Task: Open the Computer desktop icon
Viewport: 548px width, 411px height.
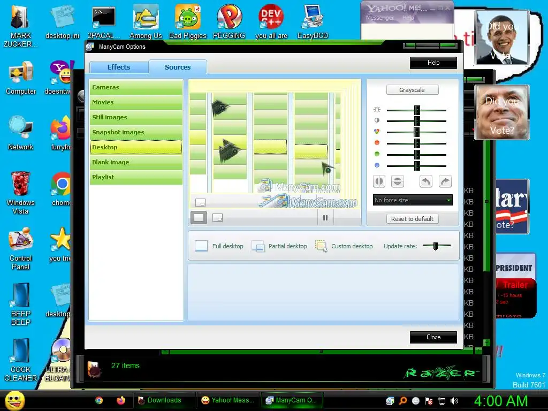Action: pos(21,78)
